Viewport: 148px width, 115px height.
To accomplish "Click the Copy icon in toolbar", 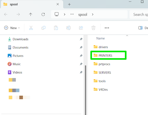I will tap(43, 28).
